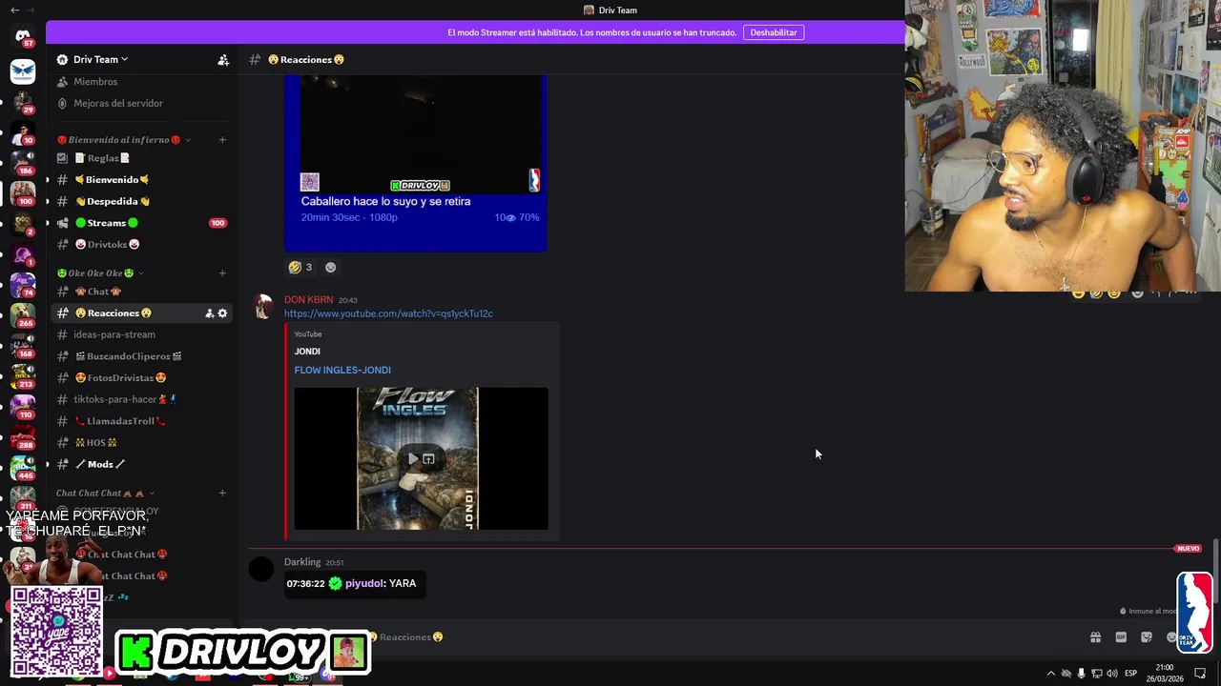Open Windows notification center
The image size is (1221, 686).
point(1200,674)
